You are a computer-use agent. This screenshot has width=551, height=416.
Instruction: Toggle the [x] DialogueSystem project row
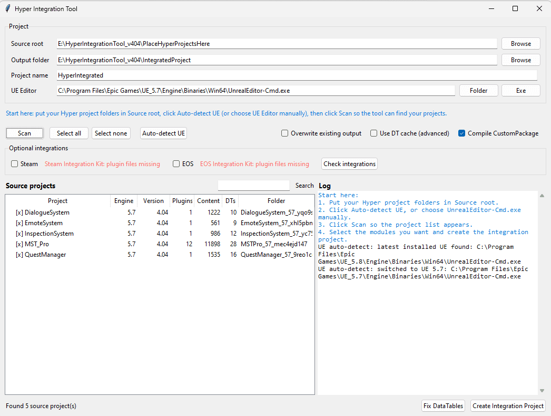pyautogui.click(x=160, y=212)
